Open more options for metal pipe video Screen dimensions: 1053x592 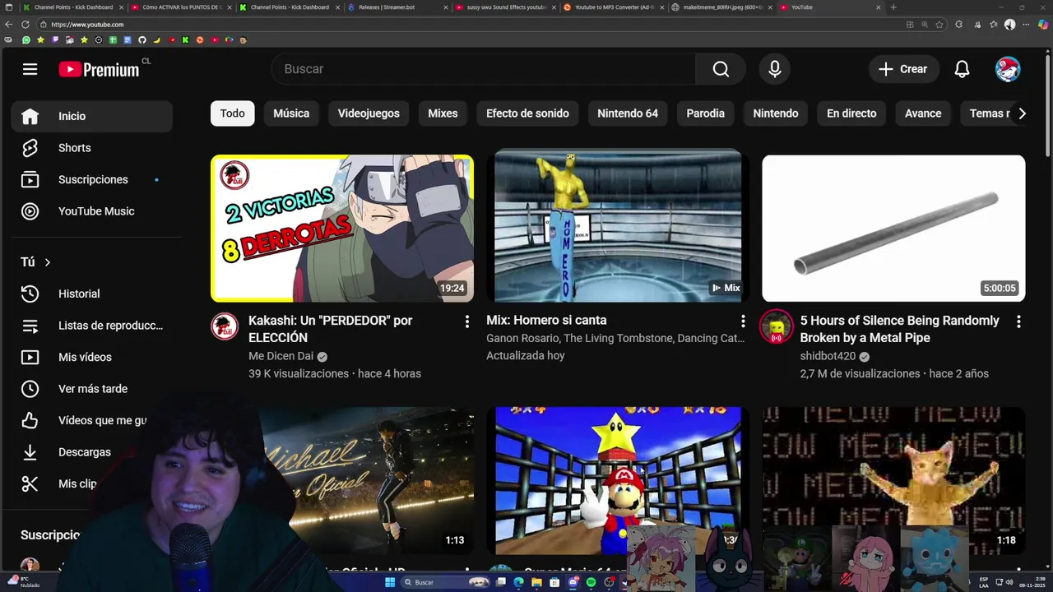click(x=1018, y=321)
